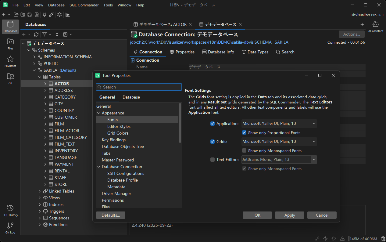386x242 pixels.
Task: Select Key Bindings in settings tree
Action: coord(114,140)
